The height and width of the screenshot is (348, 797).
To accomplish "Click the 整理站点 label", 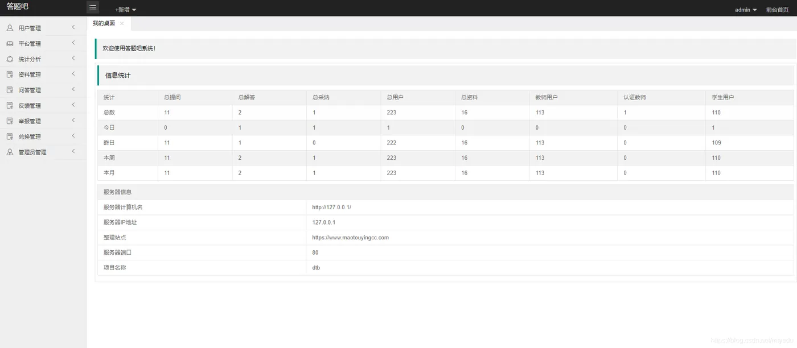I will point(115,238).
